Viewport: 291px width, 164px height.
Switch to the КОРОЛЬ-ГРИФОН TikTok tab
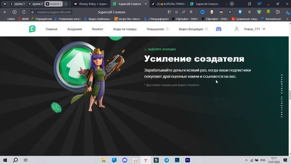169,4
